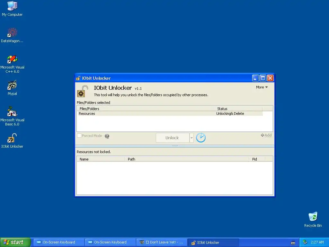This screenshot has height=247, width=329.
Task: Click the system tray network icon
Action: (x=305, y=242)
